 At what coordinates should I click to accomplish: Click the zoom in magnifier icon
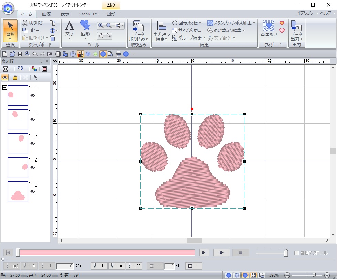[x=101, y=25]
